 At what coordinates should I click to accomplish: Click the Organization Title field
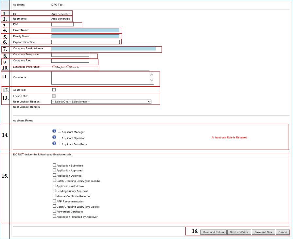tap(85, 42)
